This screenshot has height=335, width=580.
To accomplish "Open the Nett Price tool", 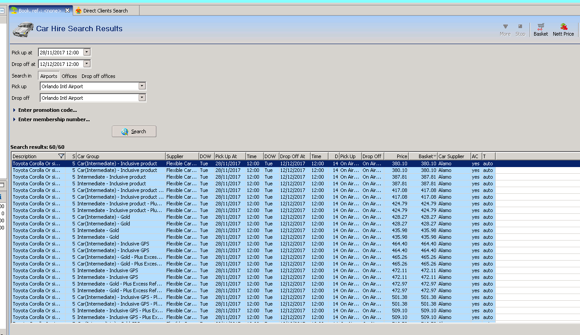I will [563, 30].
